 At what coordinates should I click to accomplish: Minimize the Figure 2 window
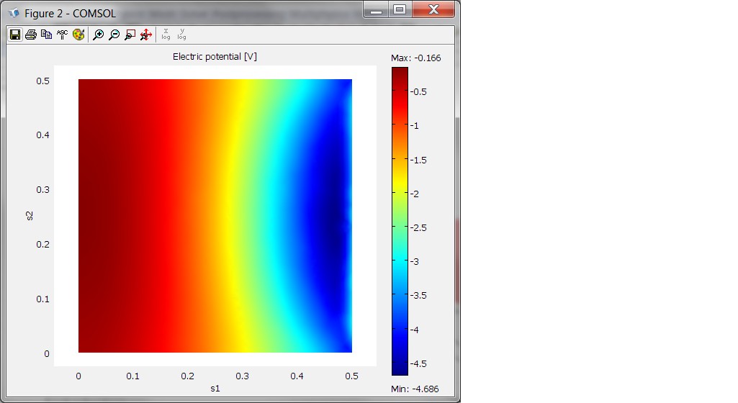pos(376,10)
